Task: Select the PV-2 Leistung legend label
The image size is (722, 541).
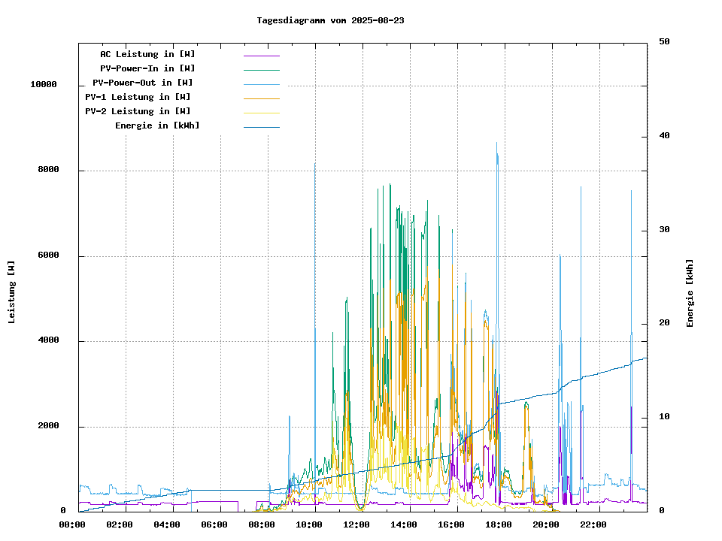Action: coord(138,111)
